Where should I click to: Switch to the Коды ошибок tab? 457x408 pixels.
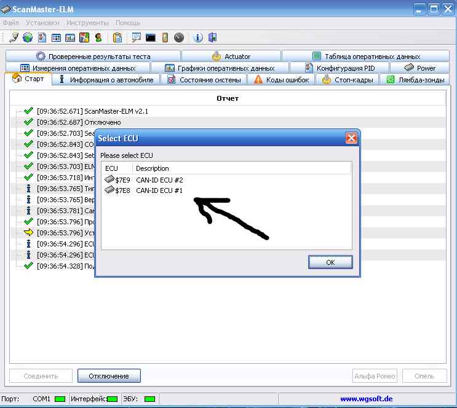[281, 80]
